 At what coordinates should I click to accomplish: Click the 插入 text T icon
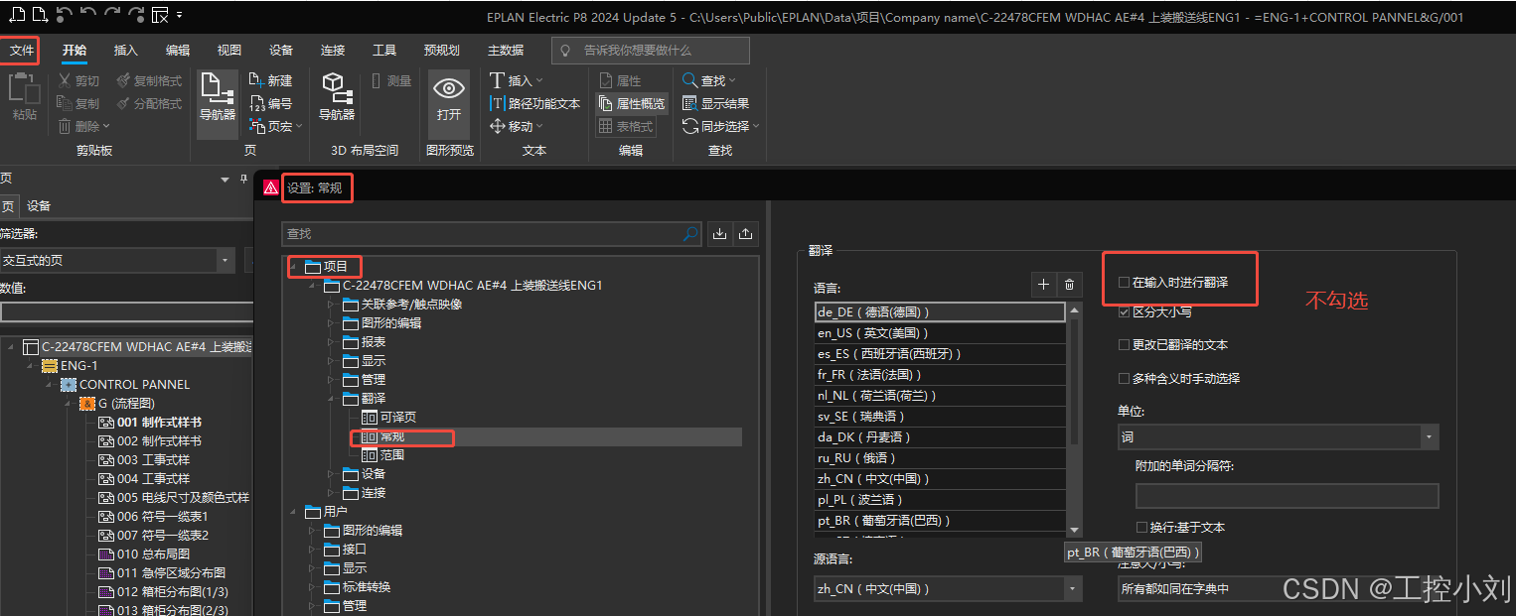[498, 80]
